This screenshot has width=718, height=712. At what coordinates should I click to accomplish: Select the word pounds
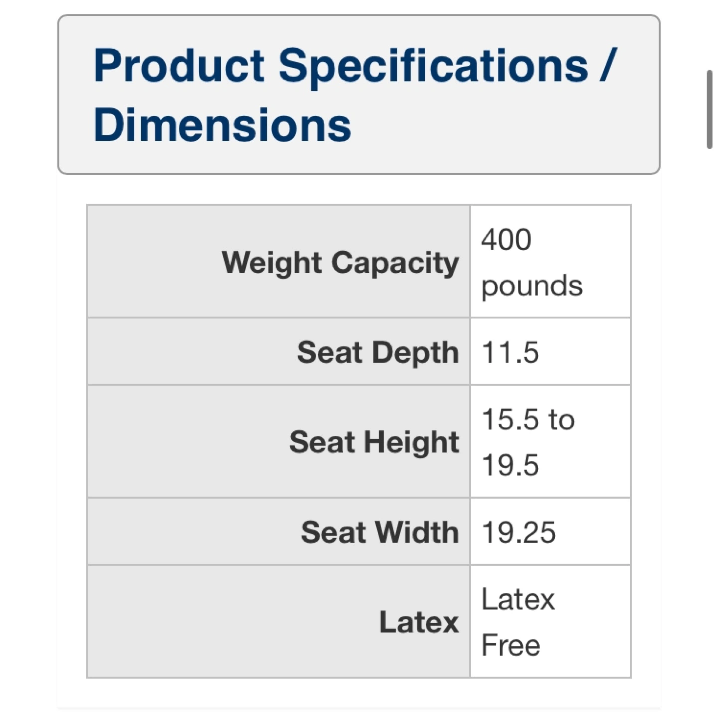pos(532,285)
